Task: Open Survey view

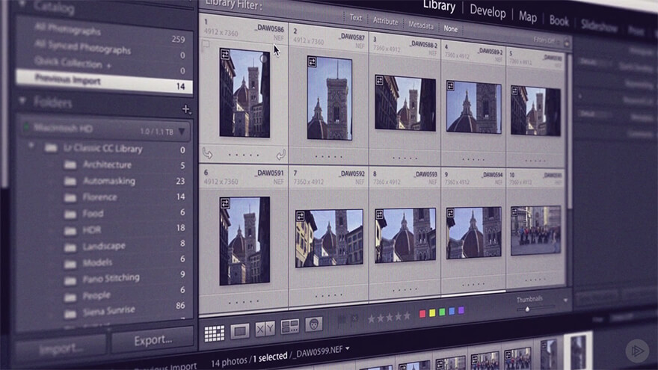Action: 290,326
